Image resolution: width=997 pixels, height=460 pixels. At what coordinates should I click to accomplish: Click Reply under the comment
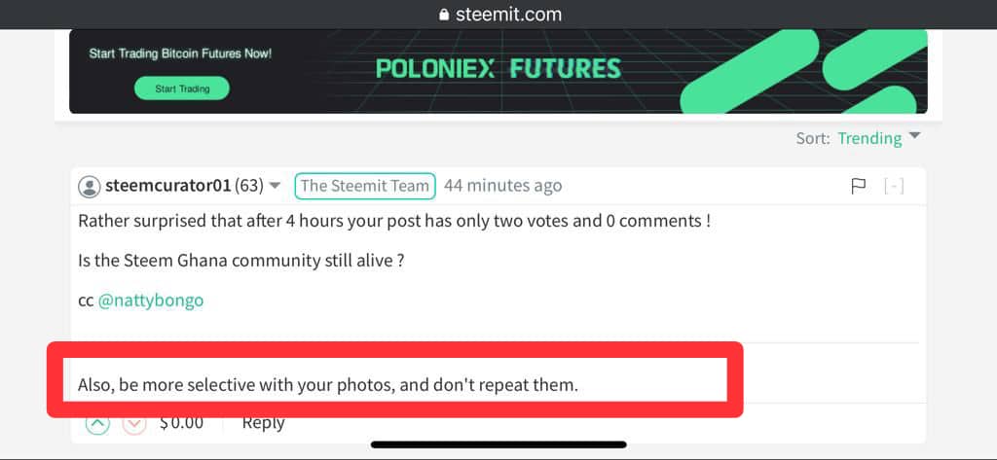[x=263, y=422]
